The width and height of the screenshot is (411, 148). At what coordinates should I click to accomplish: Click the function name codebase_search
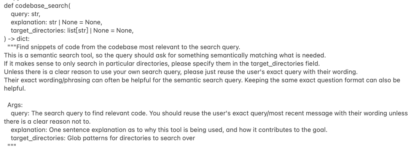pos(43,6)
